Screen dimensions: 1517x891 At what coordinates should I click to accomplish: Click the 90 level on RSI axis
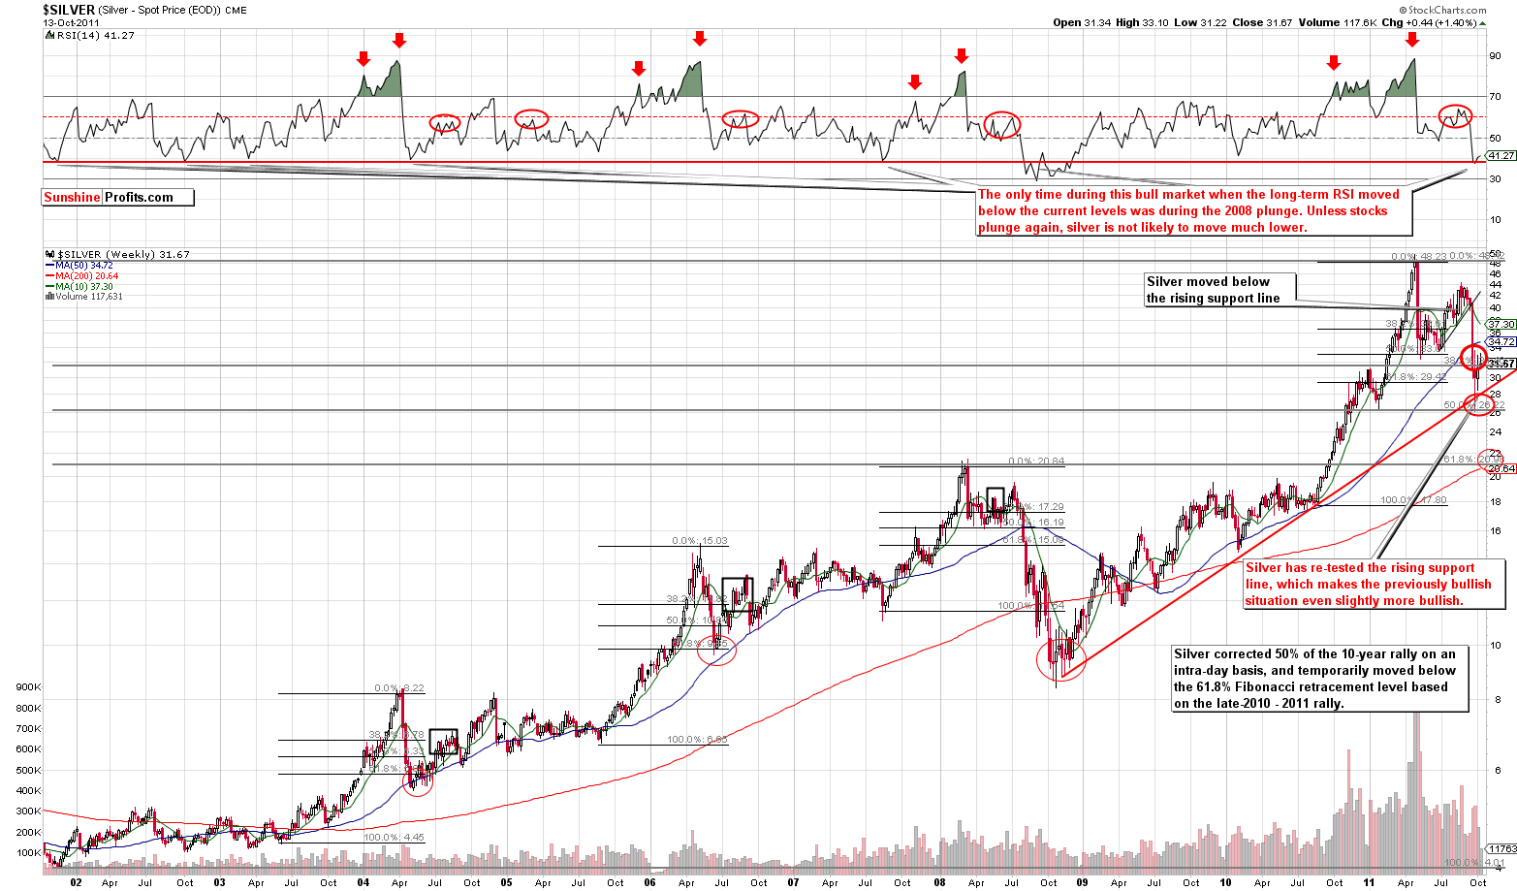click(x=1495, y=56)
